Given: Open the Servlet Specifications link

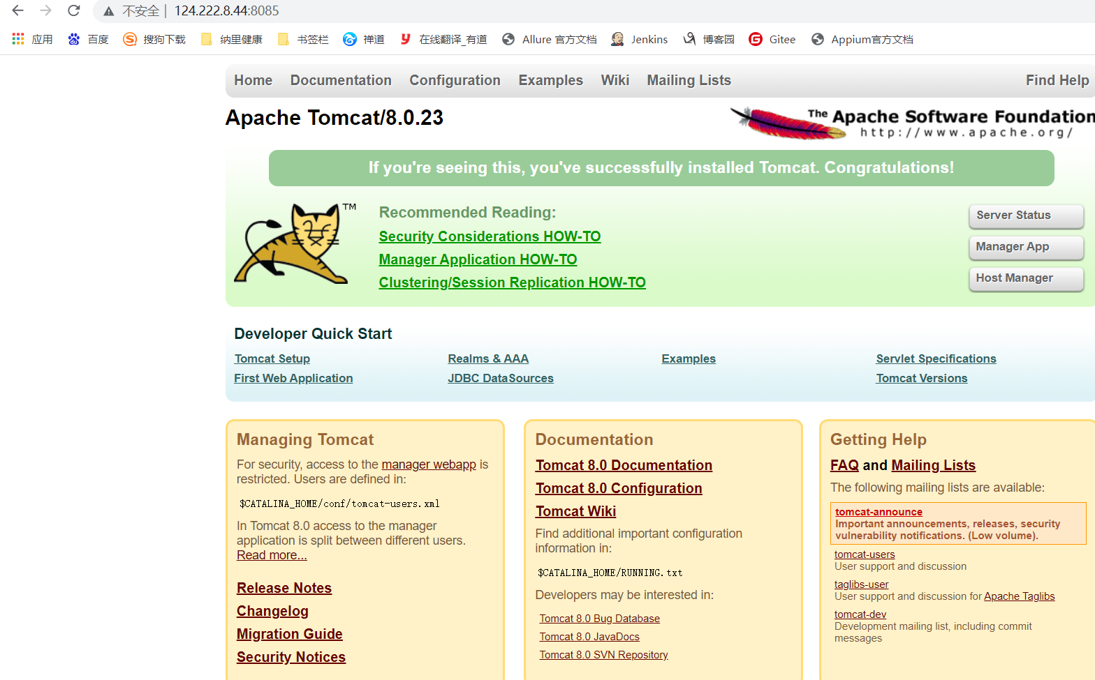Looking at the screenshot, I should [936, 358].
